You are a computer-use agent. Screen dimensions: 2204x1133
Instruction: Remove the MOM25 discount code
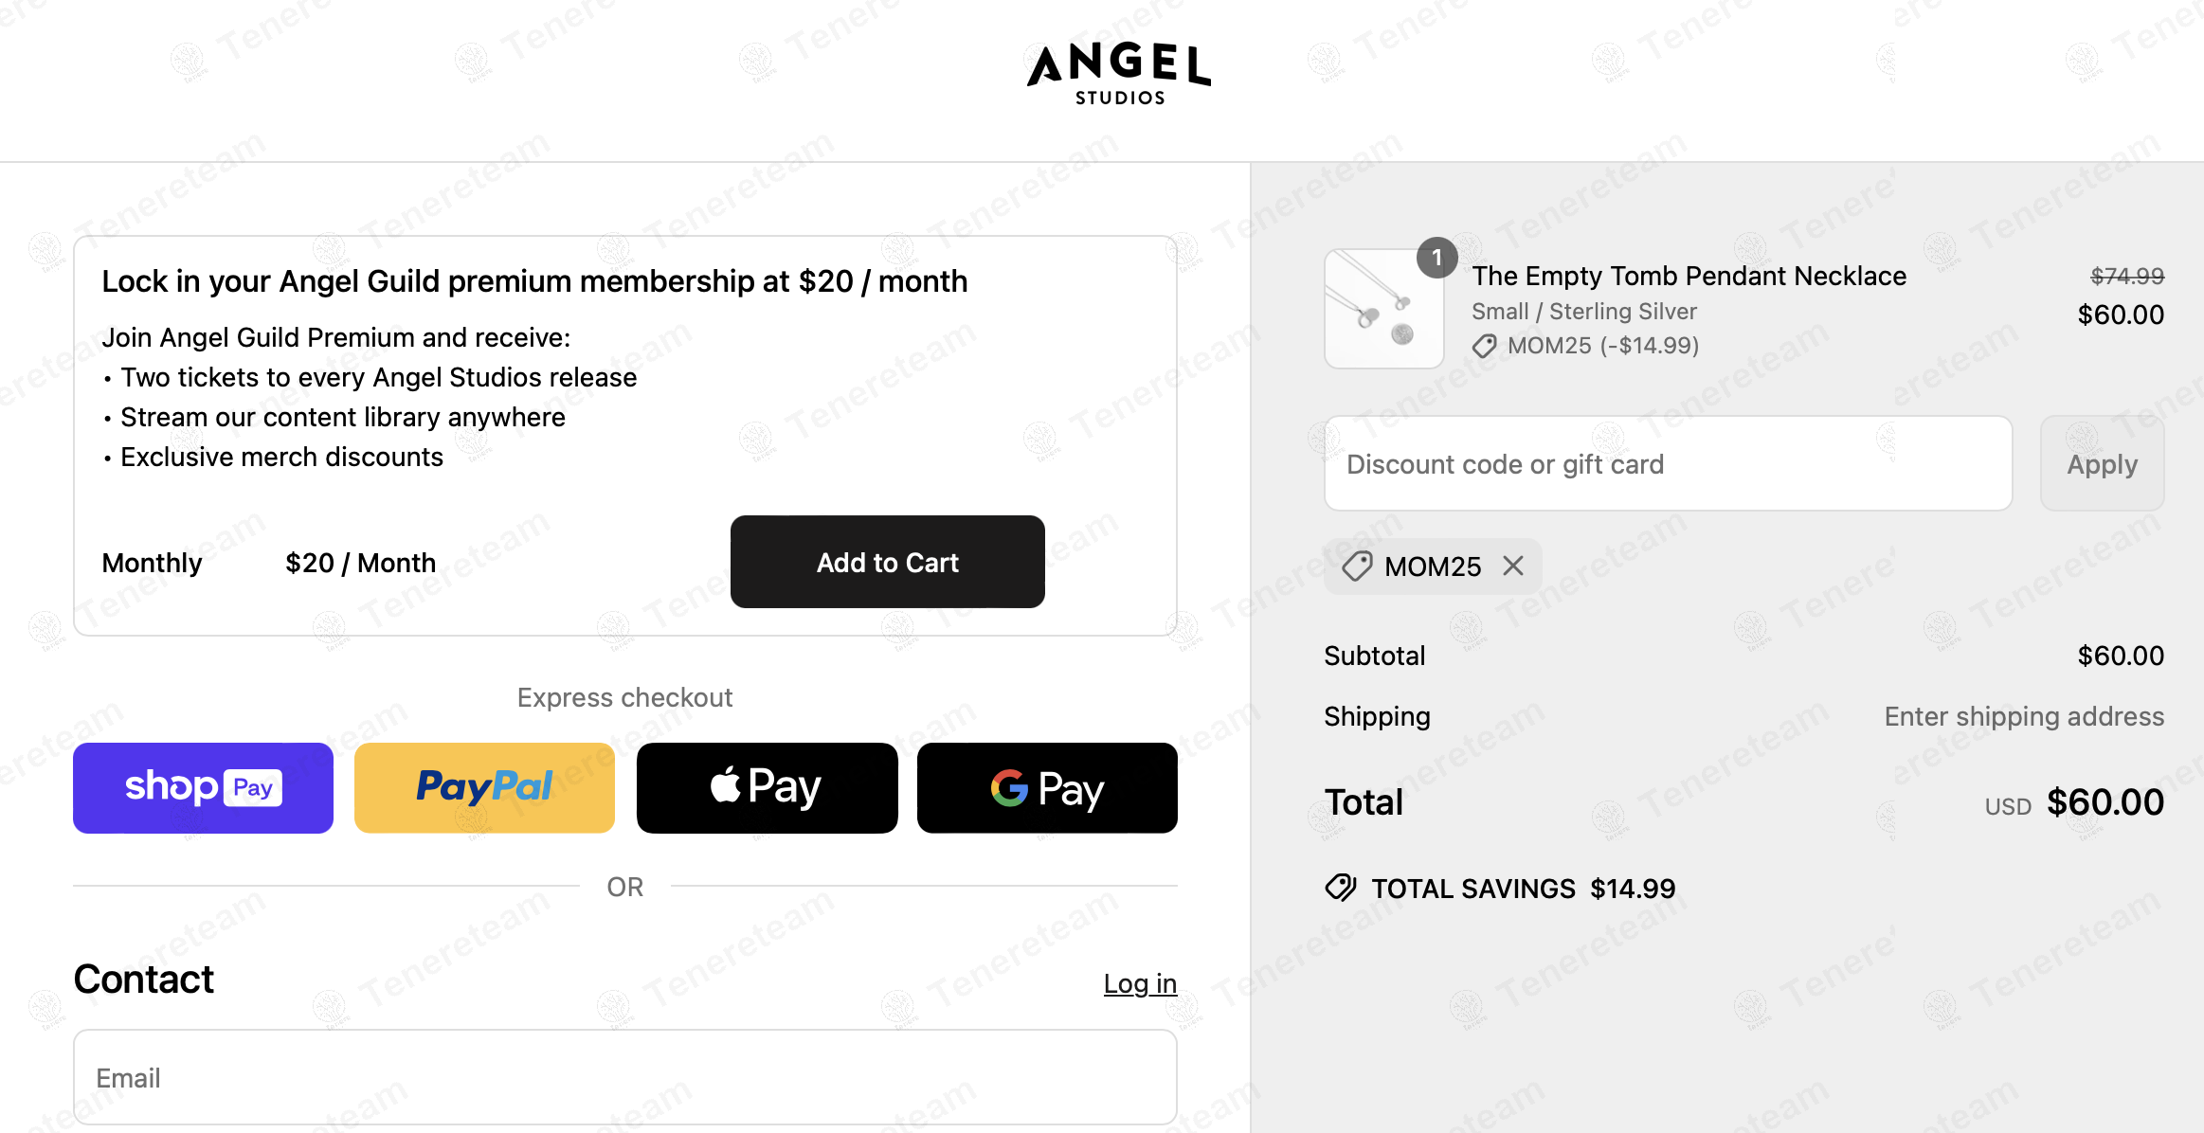1513,566
